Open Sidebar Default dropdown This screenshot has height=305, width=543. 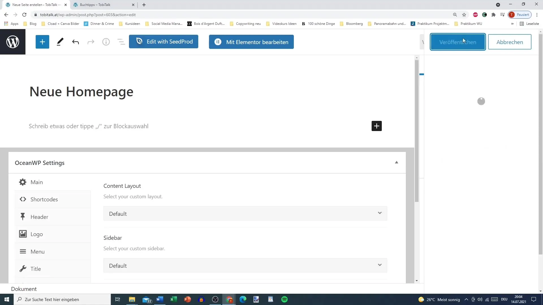click(x=245, y=265)
